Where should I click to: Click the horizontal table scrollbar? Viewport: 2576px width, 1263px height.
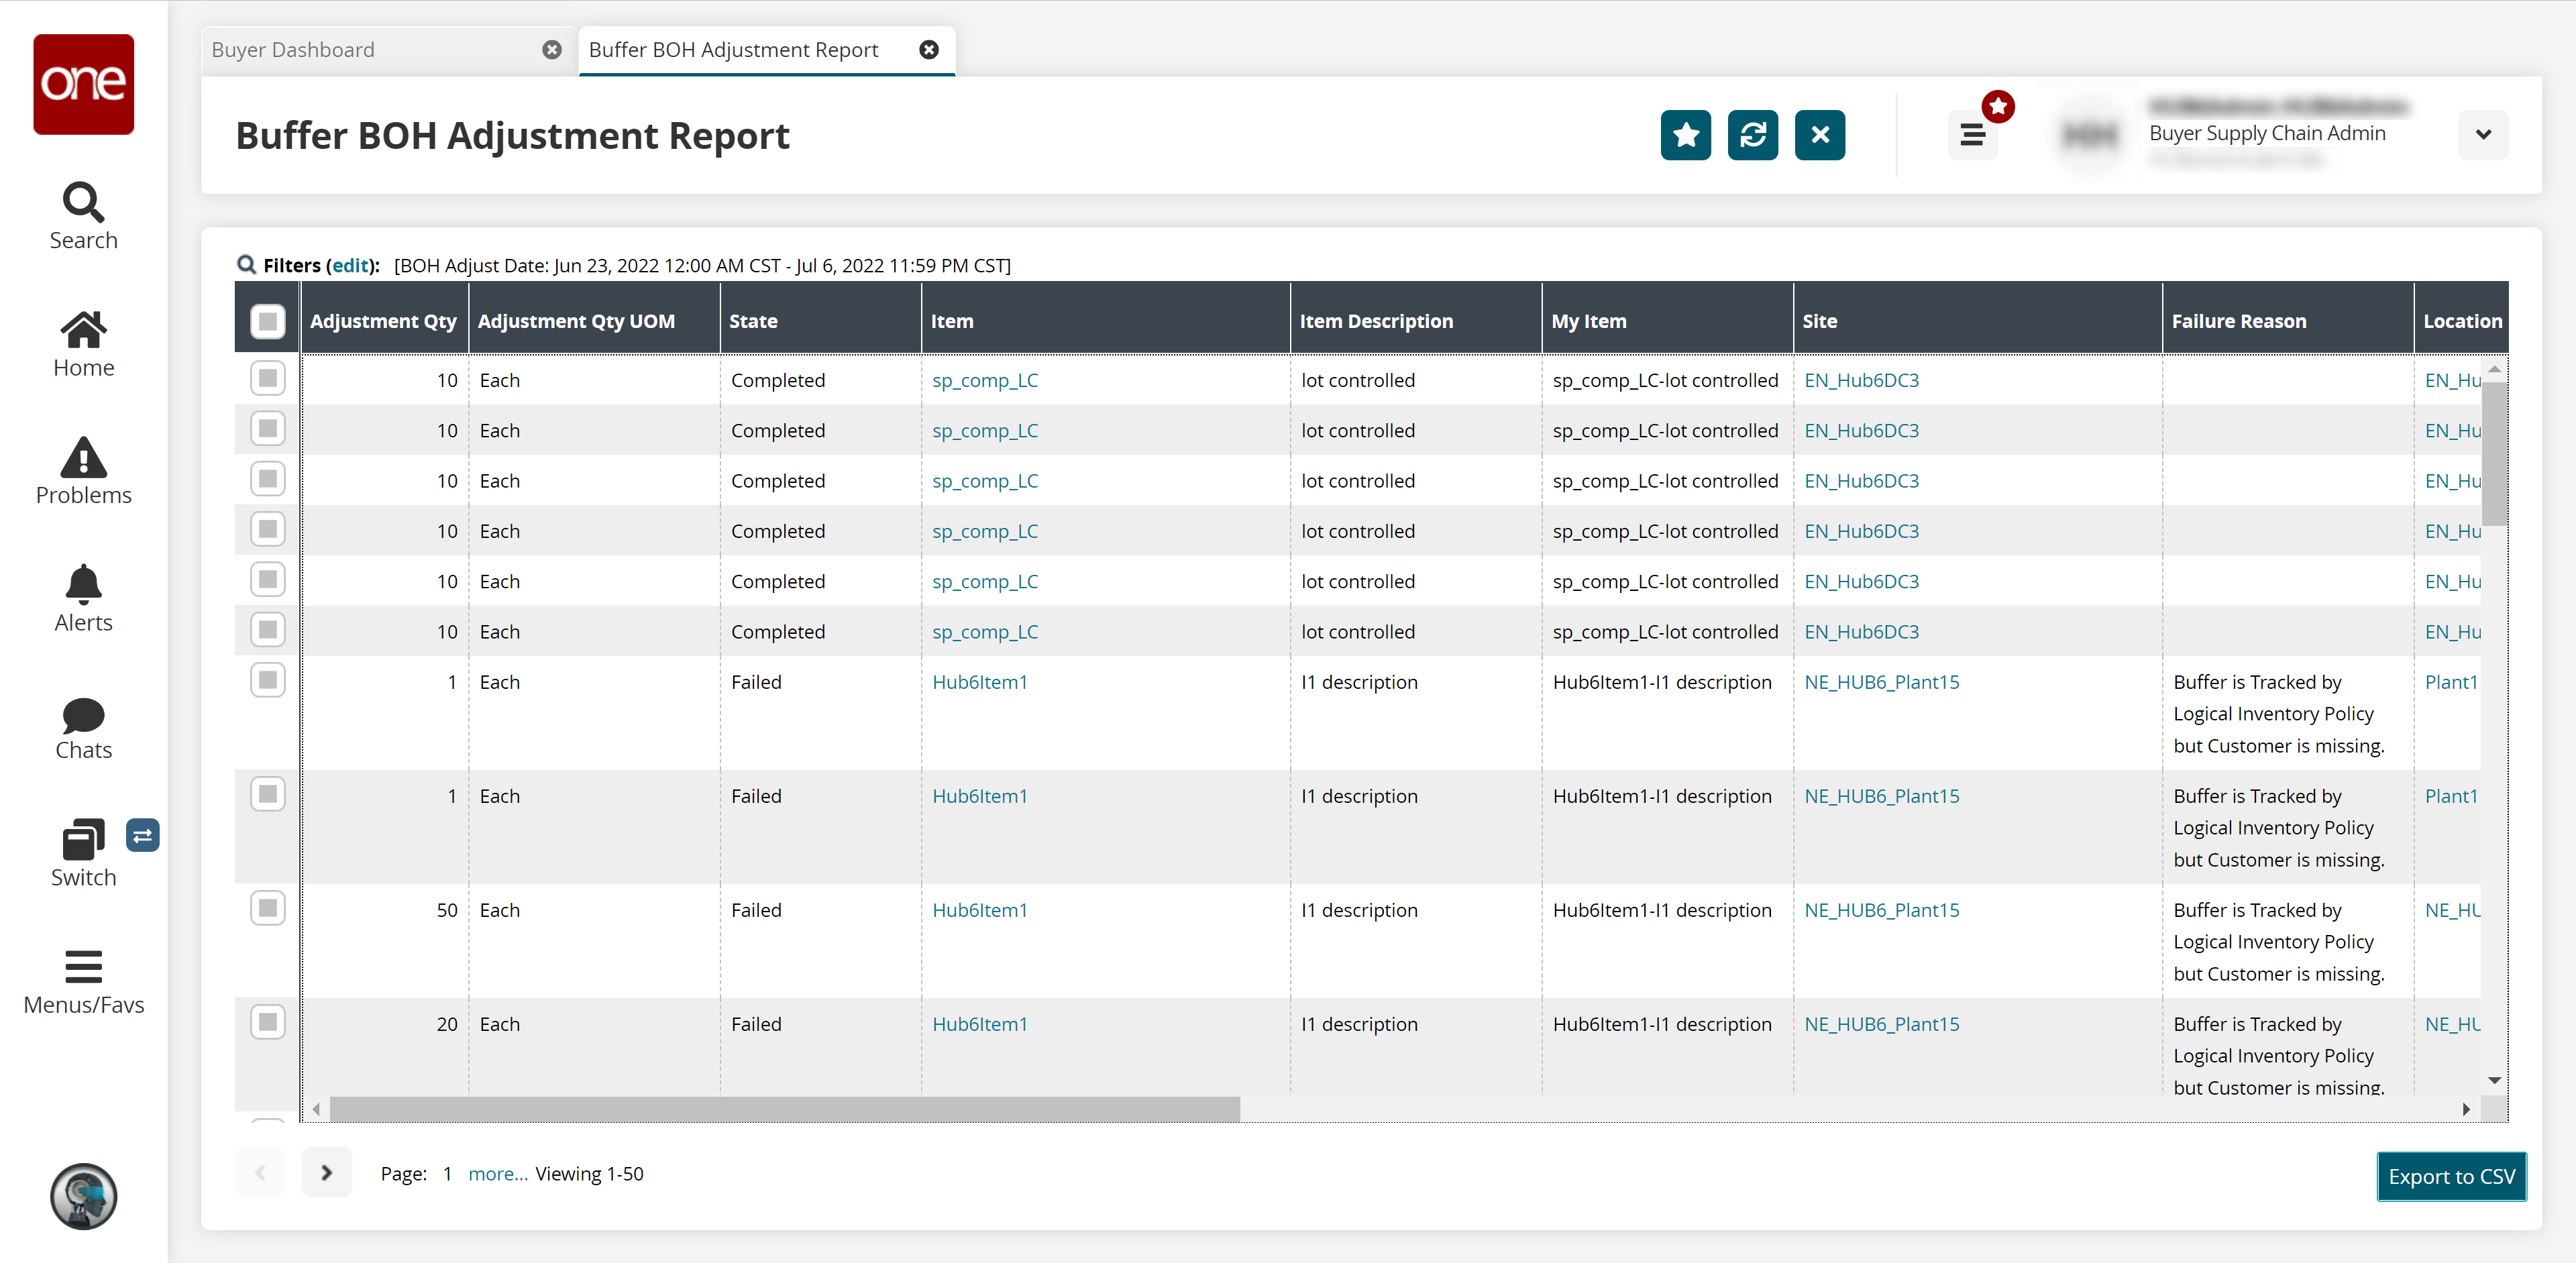pyautogui.click(x=784, y=1109)
